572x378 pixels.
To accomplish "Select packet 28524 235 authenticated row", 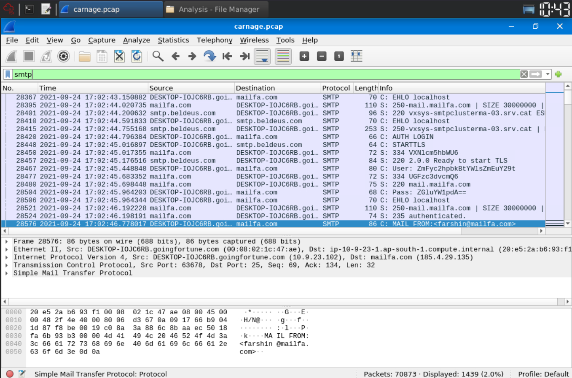I will tap(273, 216).
